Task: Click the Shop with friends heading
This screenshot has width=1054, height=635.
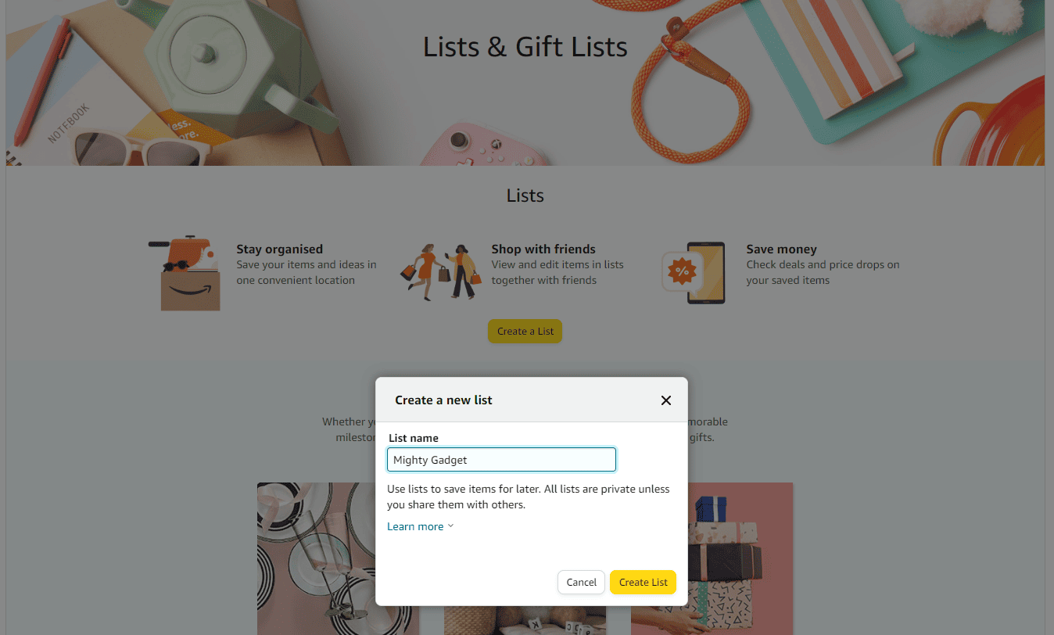Action: click(x=543, y=249)
